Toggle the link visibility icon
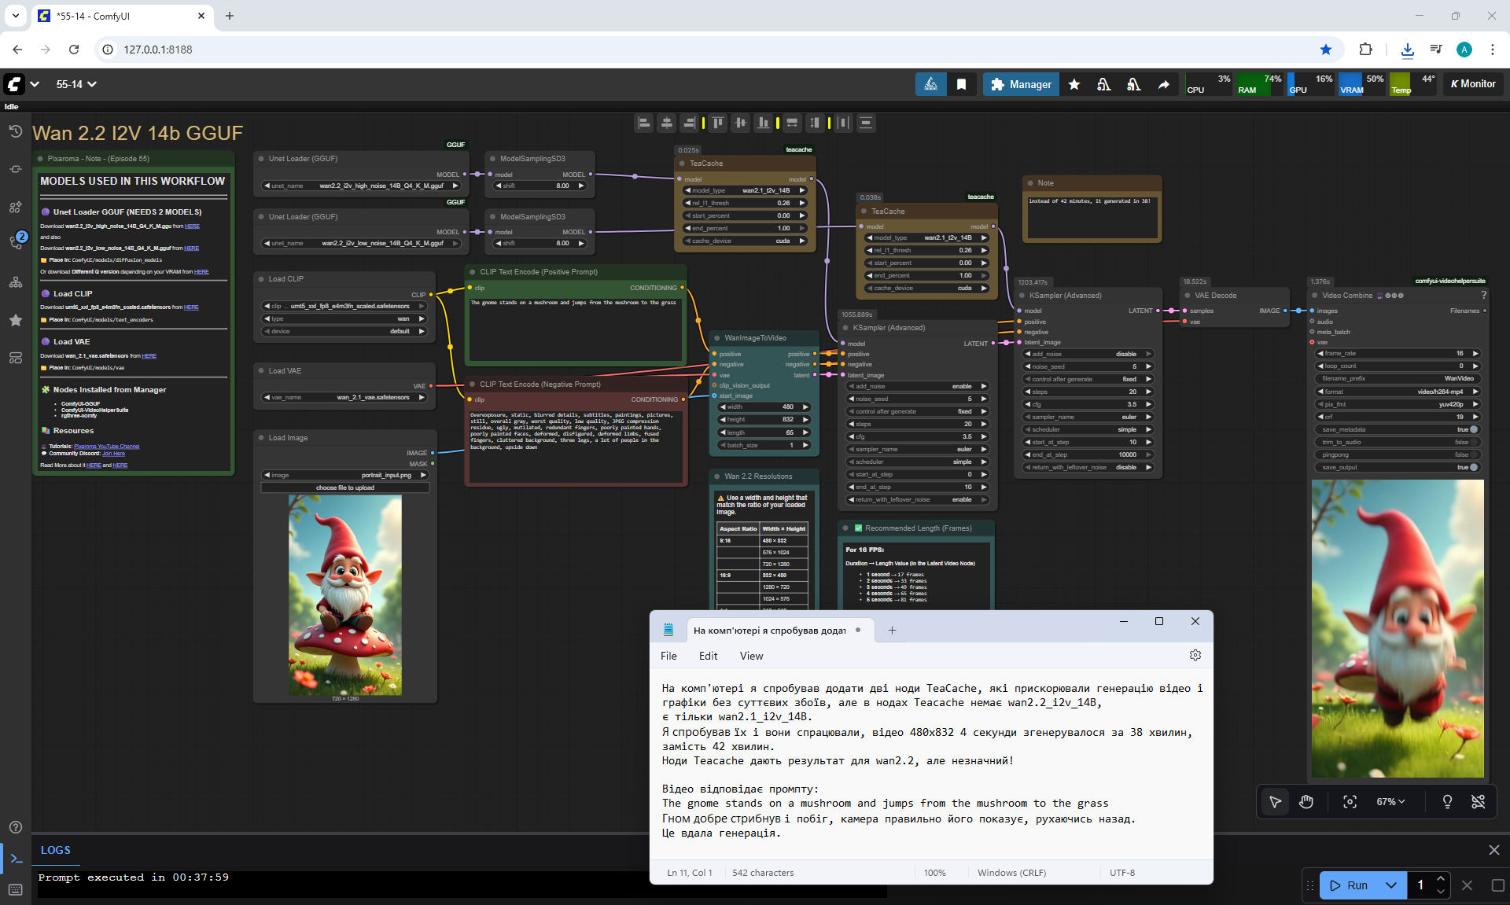The height and width of the screenshot is (905, 1510). tap(1478, 801)
